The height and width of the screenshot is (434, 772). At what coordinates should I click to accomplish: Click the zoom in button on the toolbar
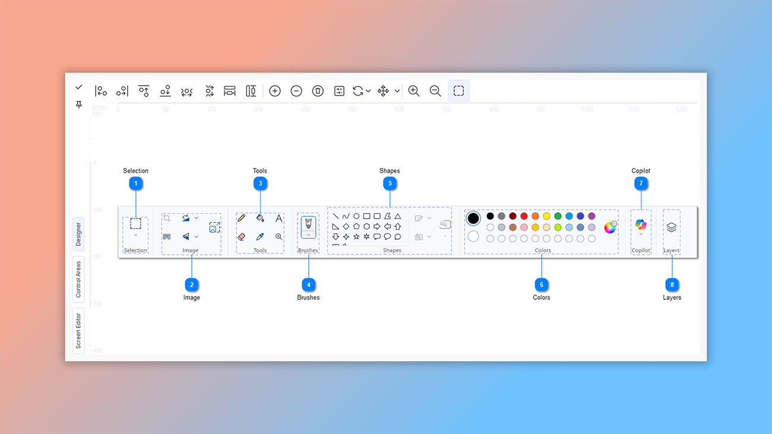click(413, 90)
